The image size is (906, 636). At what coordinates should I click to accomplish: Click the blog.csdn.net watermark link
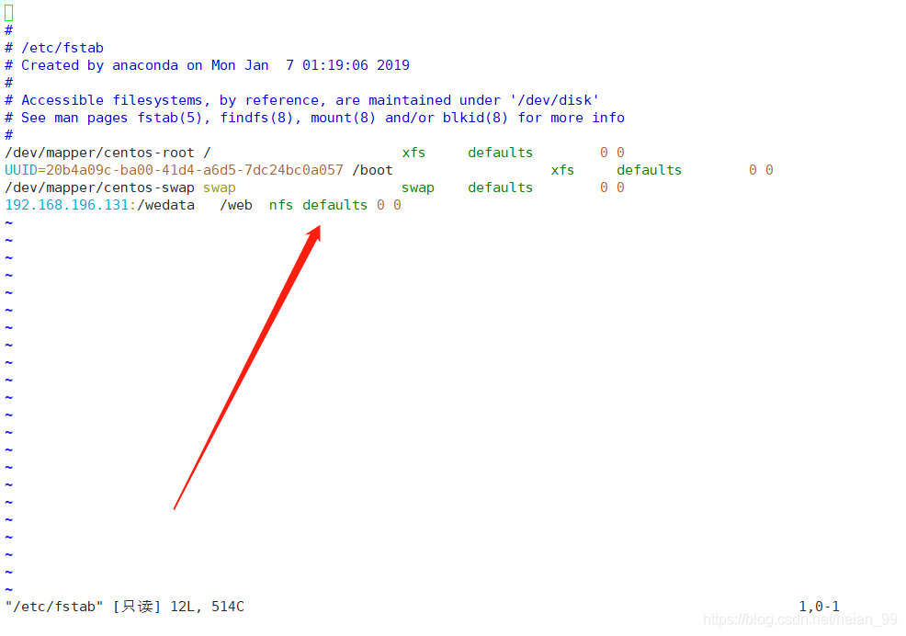point(800,619)
